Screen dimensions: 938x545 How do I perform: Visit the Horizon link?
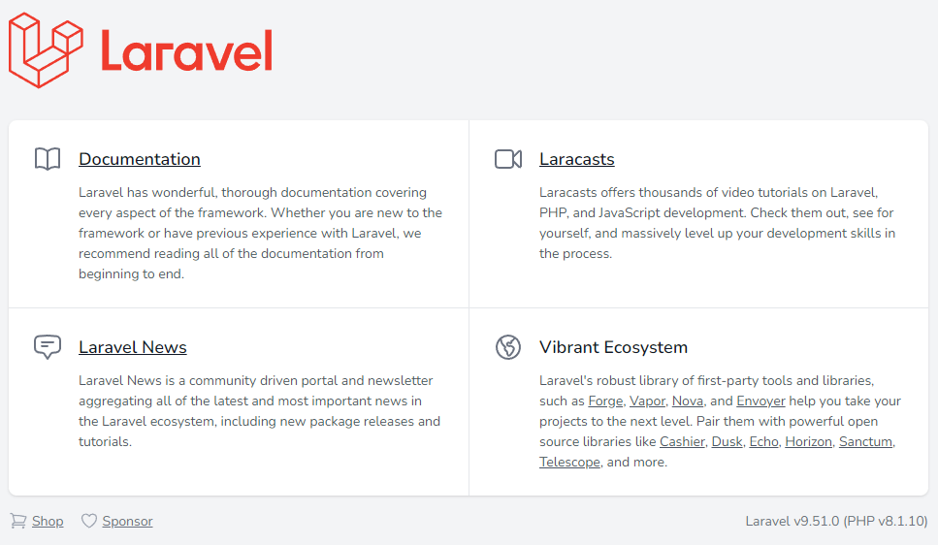click(x=808, y=441)
